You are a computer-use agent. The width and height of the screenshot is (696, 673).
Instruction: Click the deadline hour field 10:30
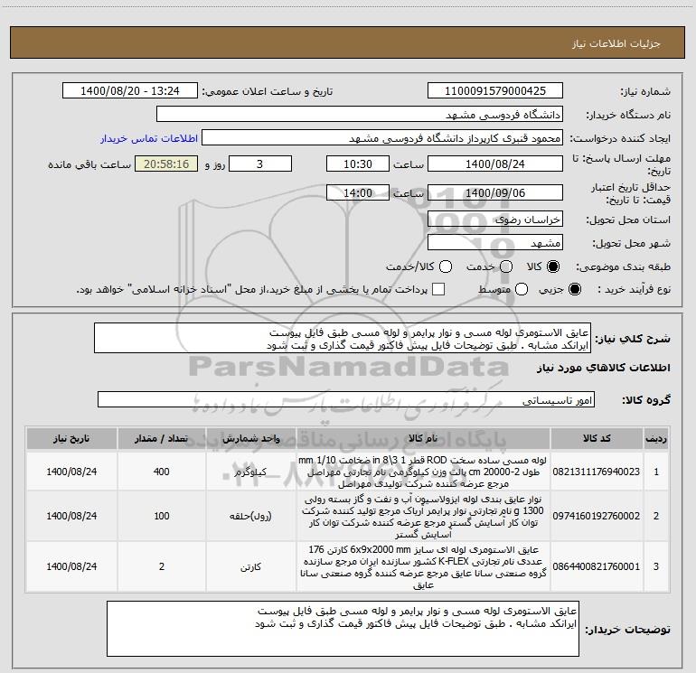(x=358, y=164)
